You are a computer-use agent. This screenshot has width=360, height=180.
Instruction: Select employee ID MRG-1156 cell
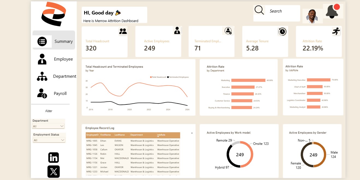tap(92, 163)
